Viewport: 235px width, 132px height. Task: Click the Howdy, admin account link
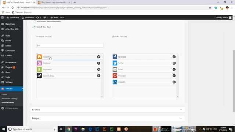[224, 18]
